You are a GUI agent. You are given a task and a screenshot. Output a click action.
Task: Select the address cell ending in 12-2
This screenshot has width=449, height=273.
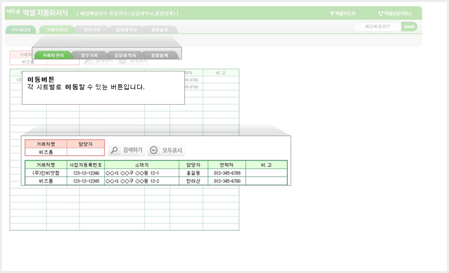coord(142,181)
